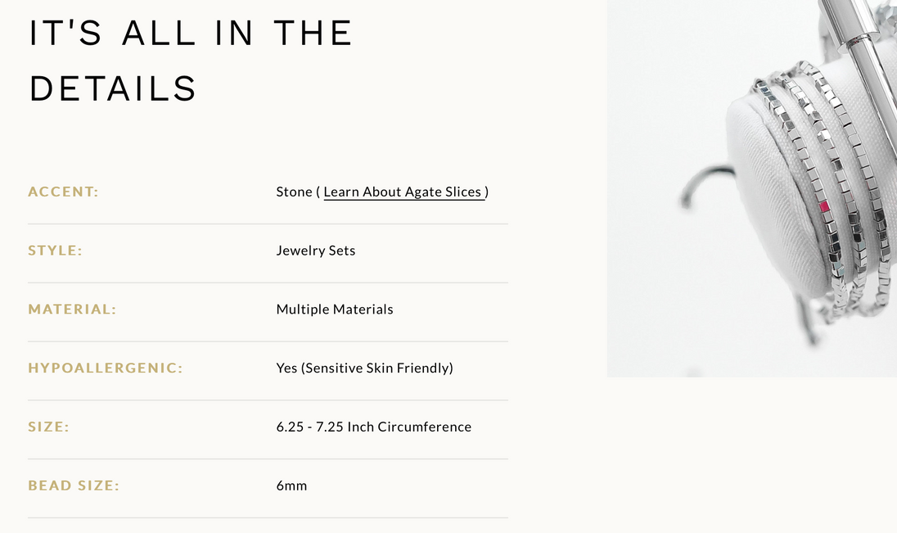Select the MATERIAL label
The image size is (897, 533).
click(x=72, y=310)
